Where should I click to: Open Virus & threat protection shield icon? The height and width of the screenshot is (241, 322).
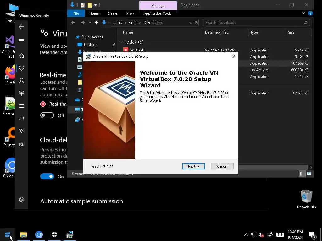point(22,68)
